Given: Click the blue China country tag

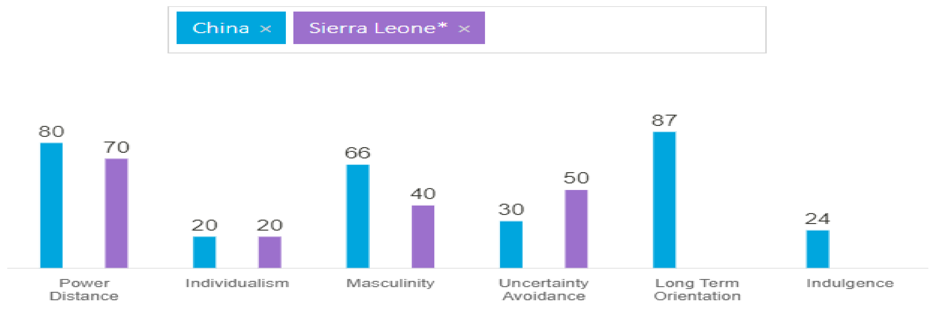Looking at the screenshot, I should tap(220, 28).
